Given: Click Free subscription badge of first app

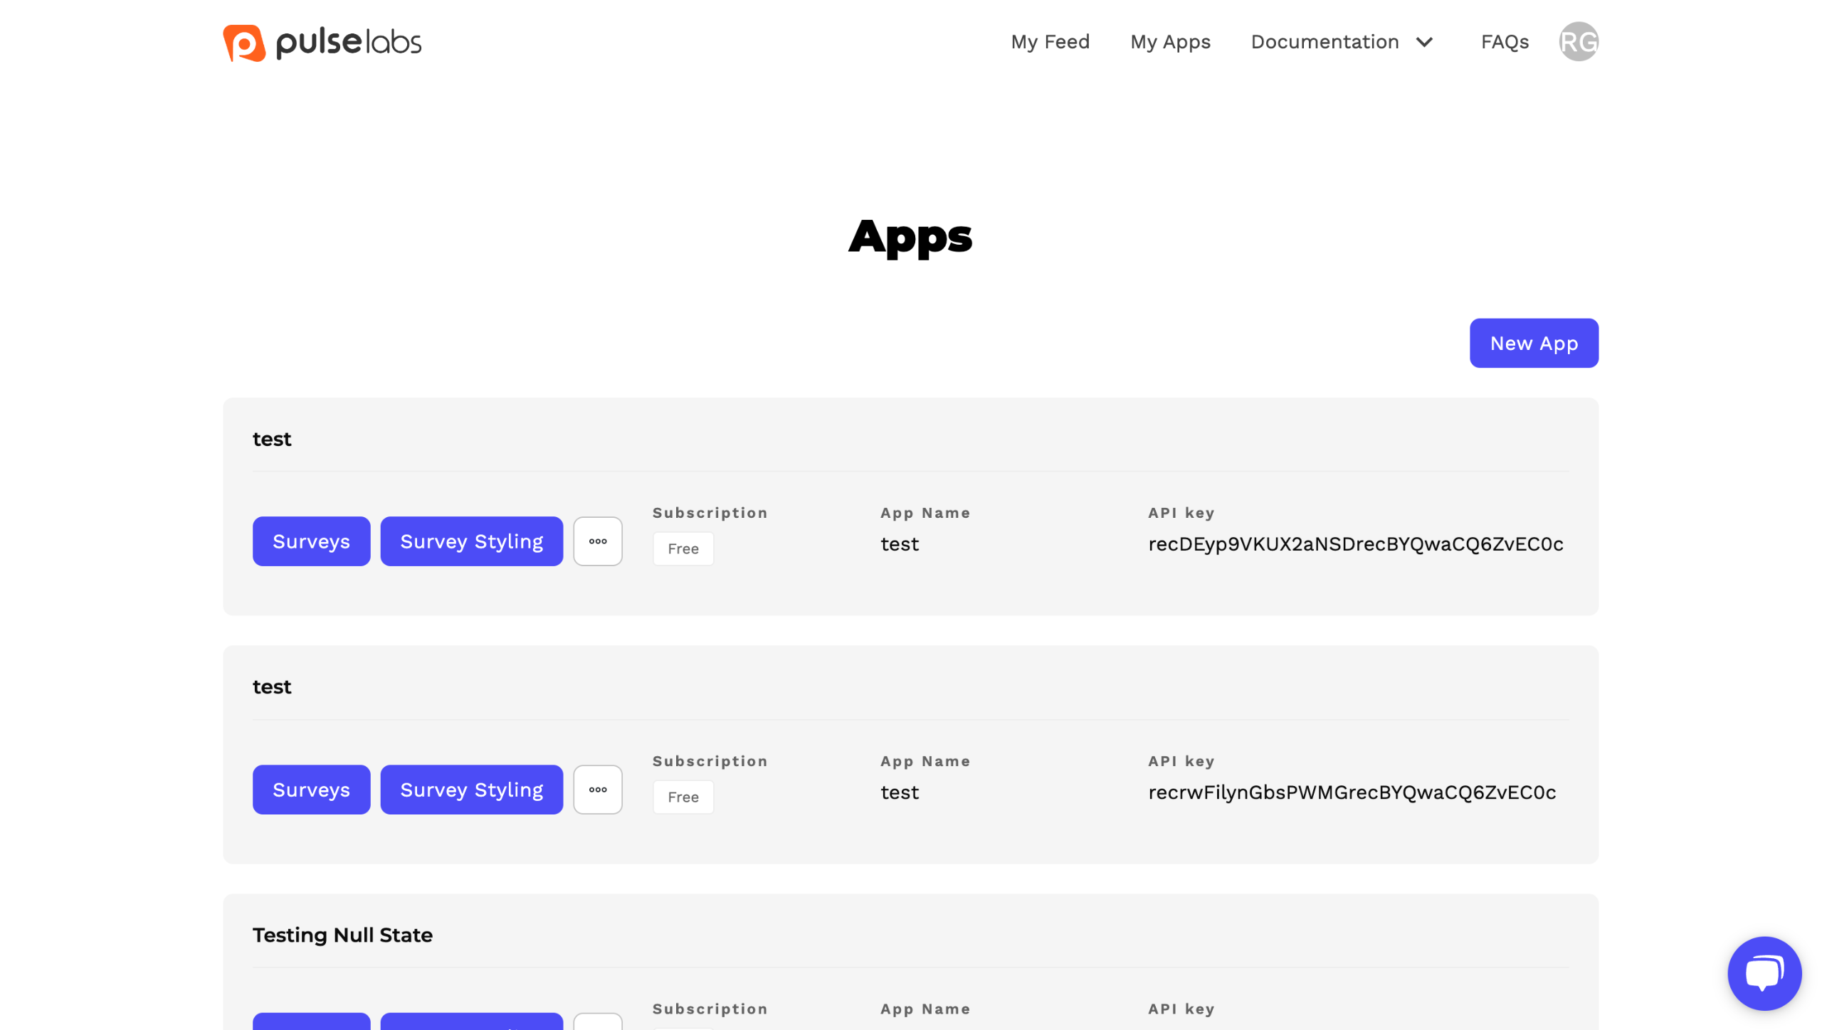Looking at the screenshot, I should point(683,548).
